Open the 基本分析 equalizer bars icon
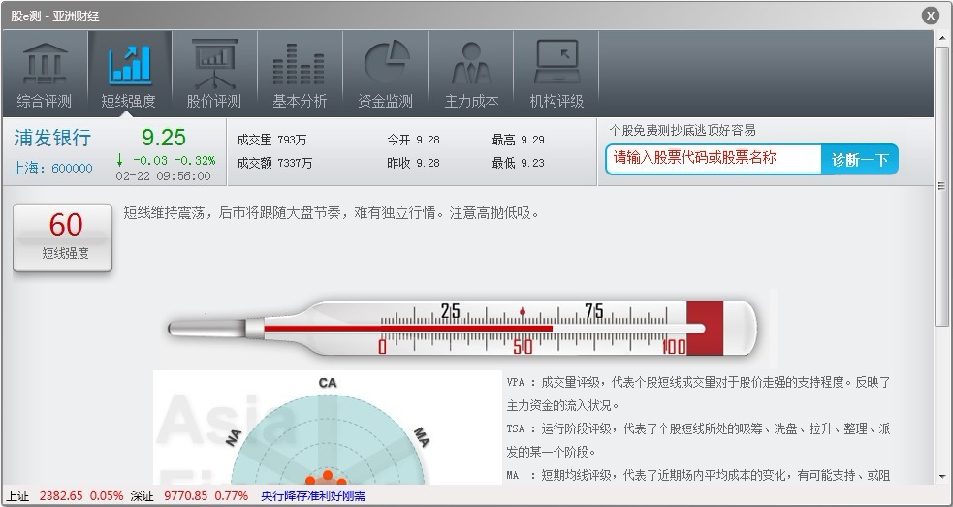 tap(299, 64)
